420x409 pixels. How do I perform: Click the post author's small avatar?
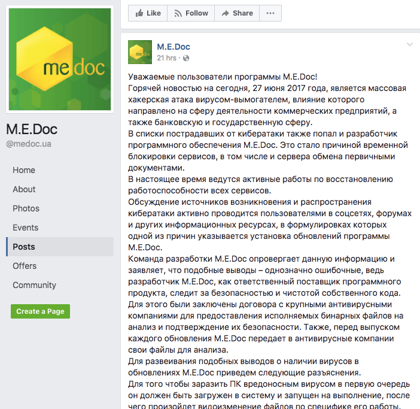pyautogui.click(x=140, y=52)
